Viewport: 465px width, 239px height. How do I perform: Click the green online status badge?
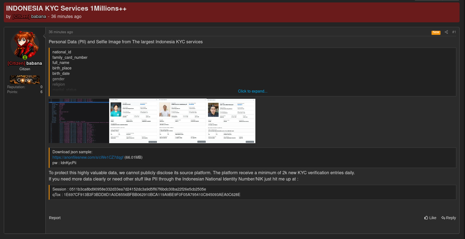(x=25, y=57)
